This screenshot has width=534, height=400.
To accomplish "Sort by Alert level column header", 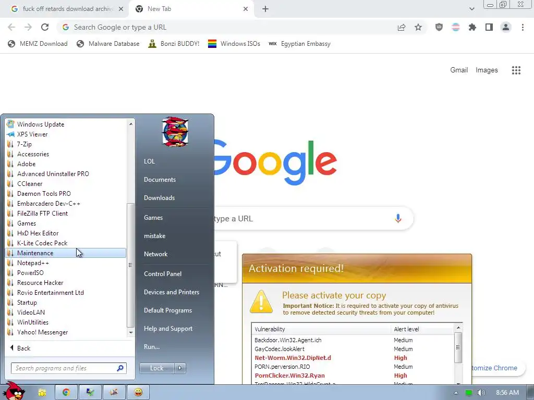I will click(x=421, y=329).
